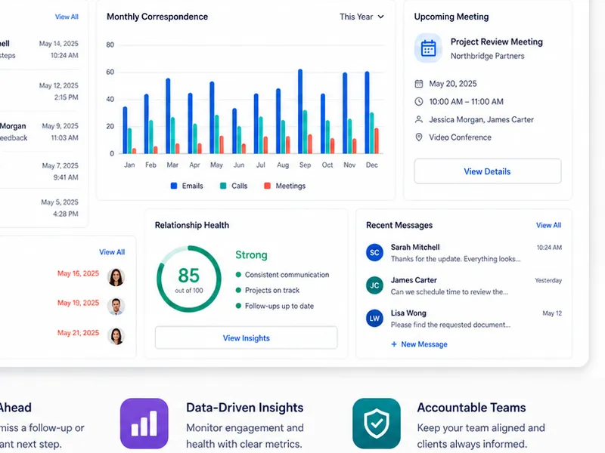The height and width of the screenshot is (453, 605).
Task: Open James Carter's JC avatar
Action: coord(374,285)
